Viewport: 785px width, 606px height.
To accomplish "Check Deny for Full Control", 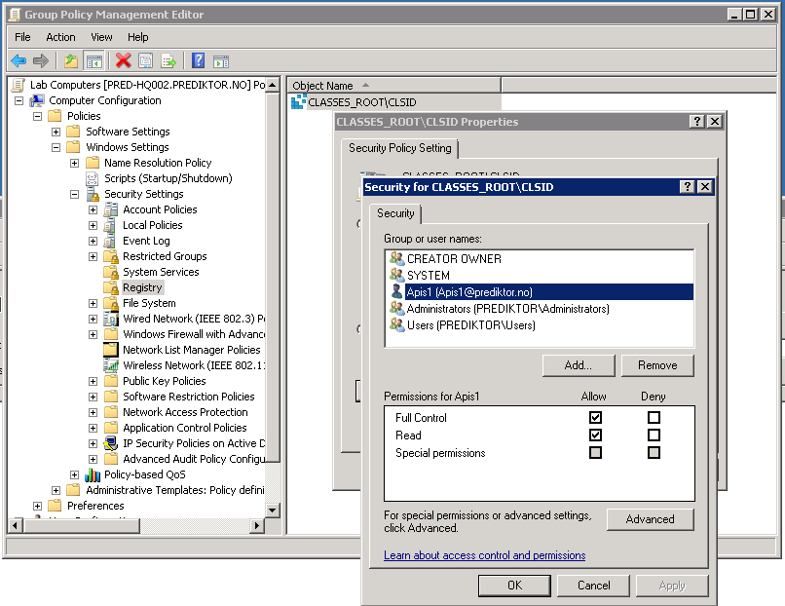I will 654,418.
